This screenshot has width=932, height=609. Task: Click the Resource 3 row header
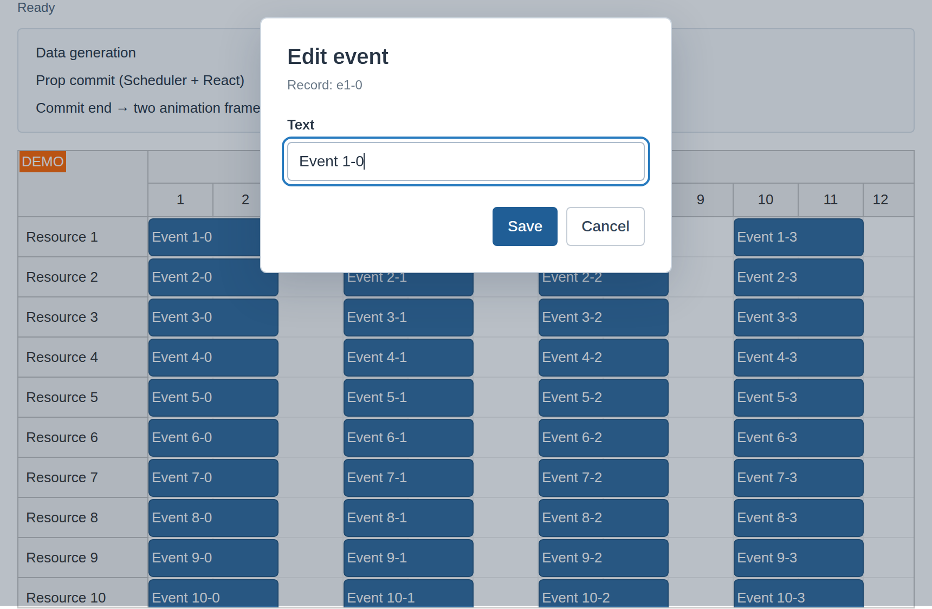83,318
